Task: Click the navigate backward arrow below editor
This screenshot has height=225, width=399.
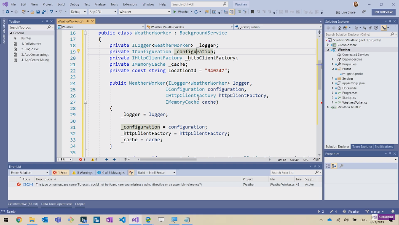Action: click(107, 160)
